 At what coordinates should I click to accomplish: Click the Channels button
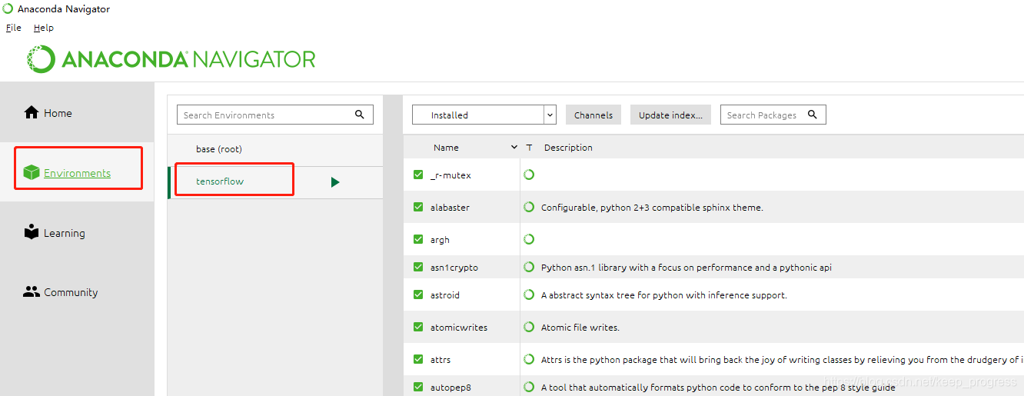(593, 115)
